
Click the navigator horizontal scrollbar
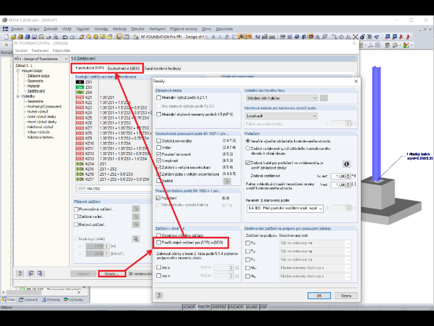coord(42,292)
